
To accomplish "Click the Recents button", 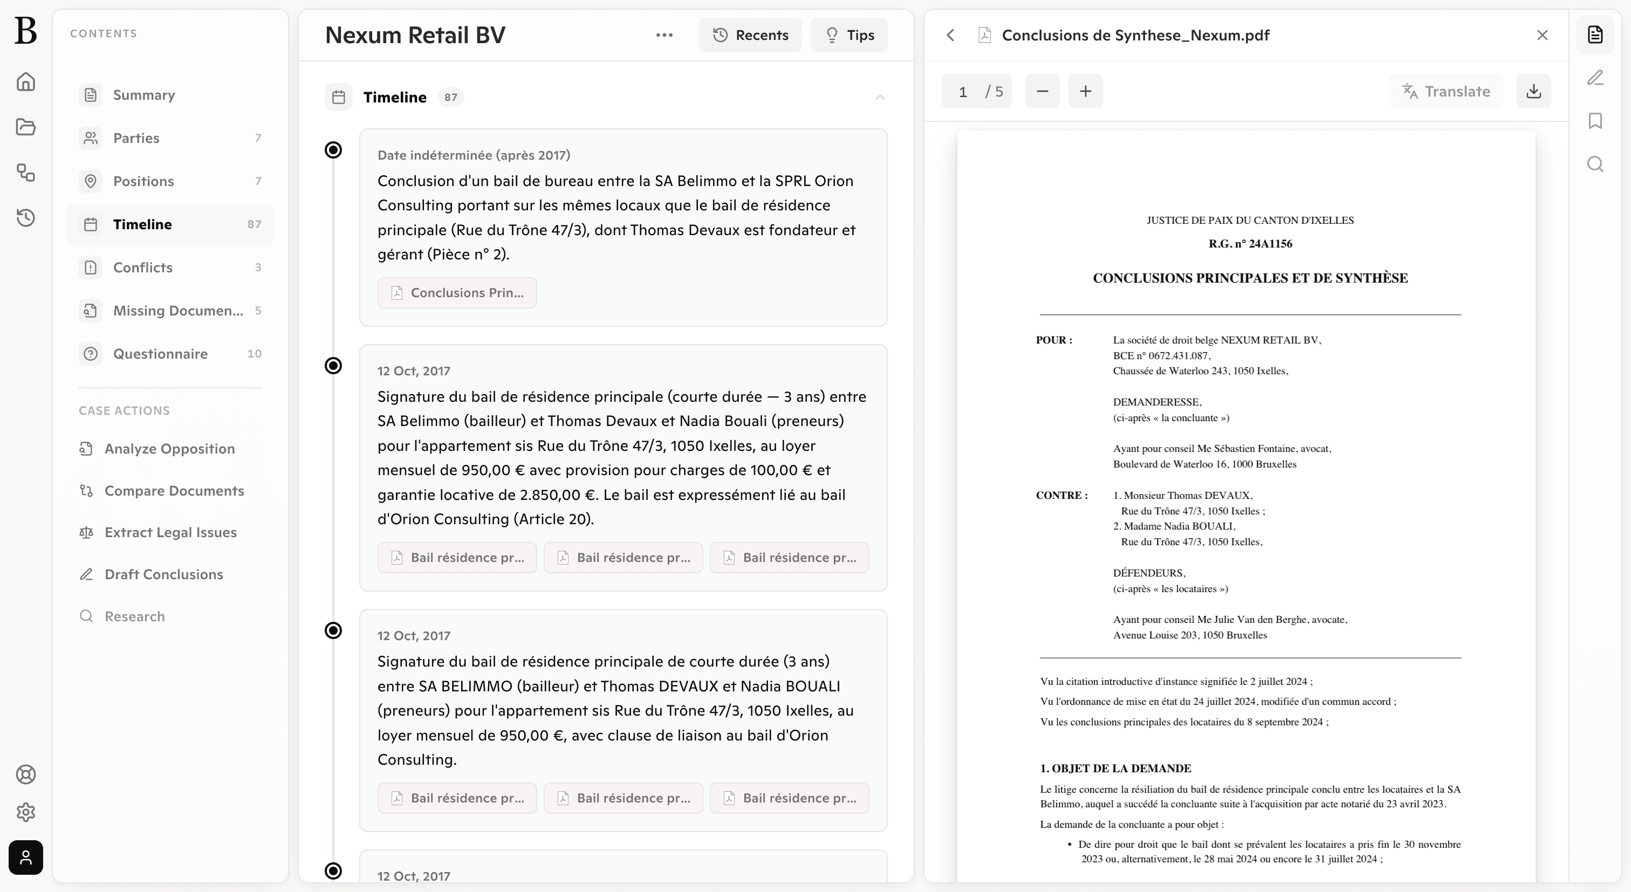I will 750,35.
